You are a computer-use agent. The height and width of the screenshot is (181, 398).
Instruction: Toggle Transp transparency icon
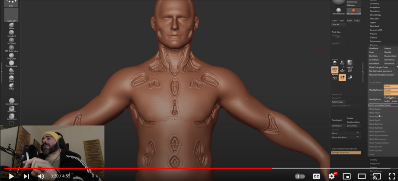342,62
